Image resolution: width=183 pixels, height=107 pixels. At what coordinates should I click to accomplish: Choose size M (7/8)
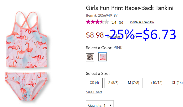pyautogui.click(x=133, y=83)
